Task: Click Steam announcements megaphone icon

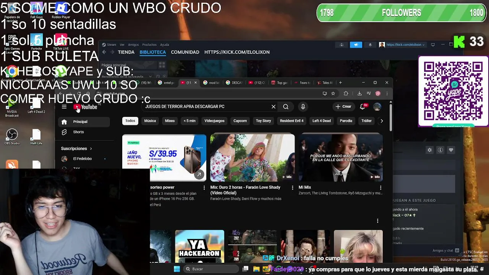Action: tap(356, 45)
